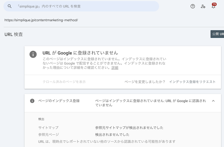Click the URL 検査 page heading
The image size is (224, 147).
coord(14,34)
